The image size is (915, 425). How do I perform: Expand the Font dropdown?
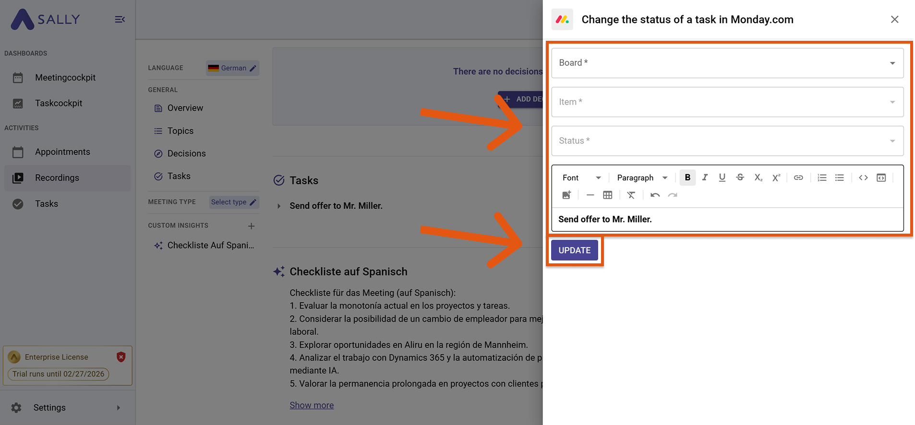click(581, 177)
